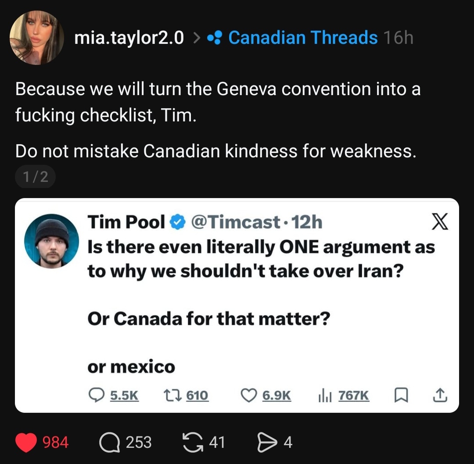
Task: Click the tweet's bookmark icon
Action: (399, 395)
